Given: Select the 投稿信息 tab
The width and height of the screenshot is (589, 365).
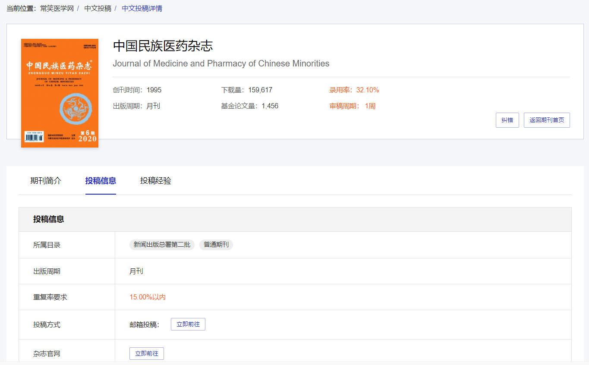Looking at the screenshot, I should 101,181.
